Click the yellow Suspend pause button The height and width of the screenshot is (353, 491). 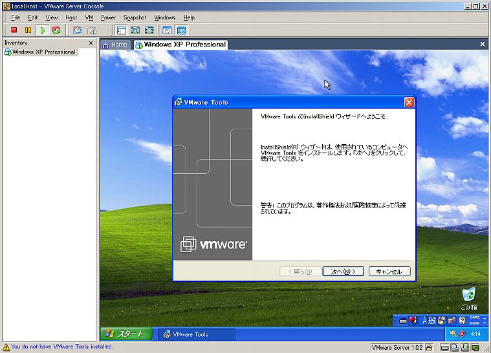[28, 30]
